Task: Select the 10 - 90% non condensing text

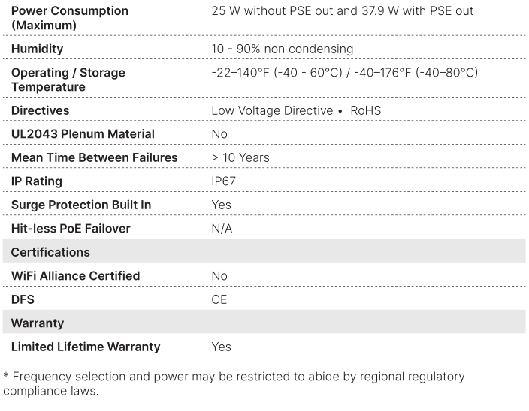Action: click(283, 49)
